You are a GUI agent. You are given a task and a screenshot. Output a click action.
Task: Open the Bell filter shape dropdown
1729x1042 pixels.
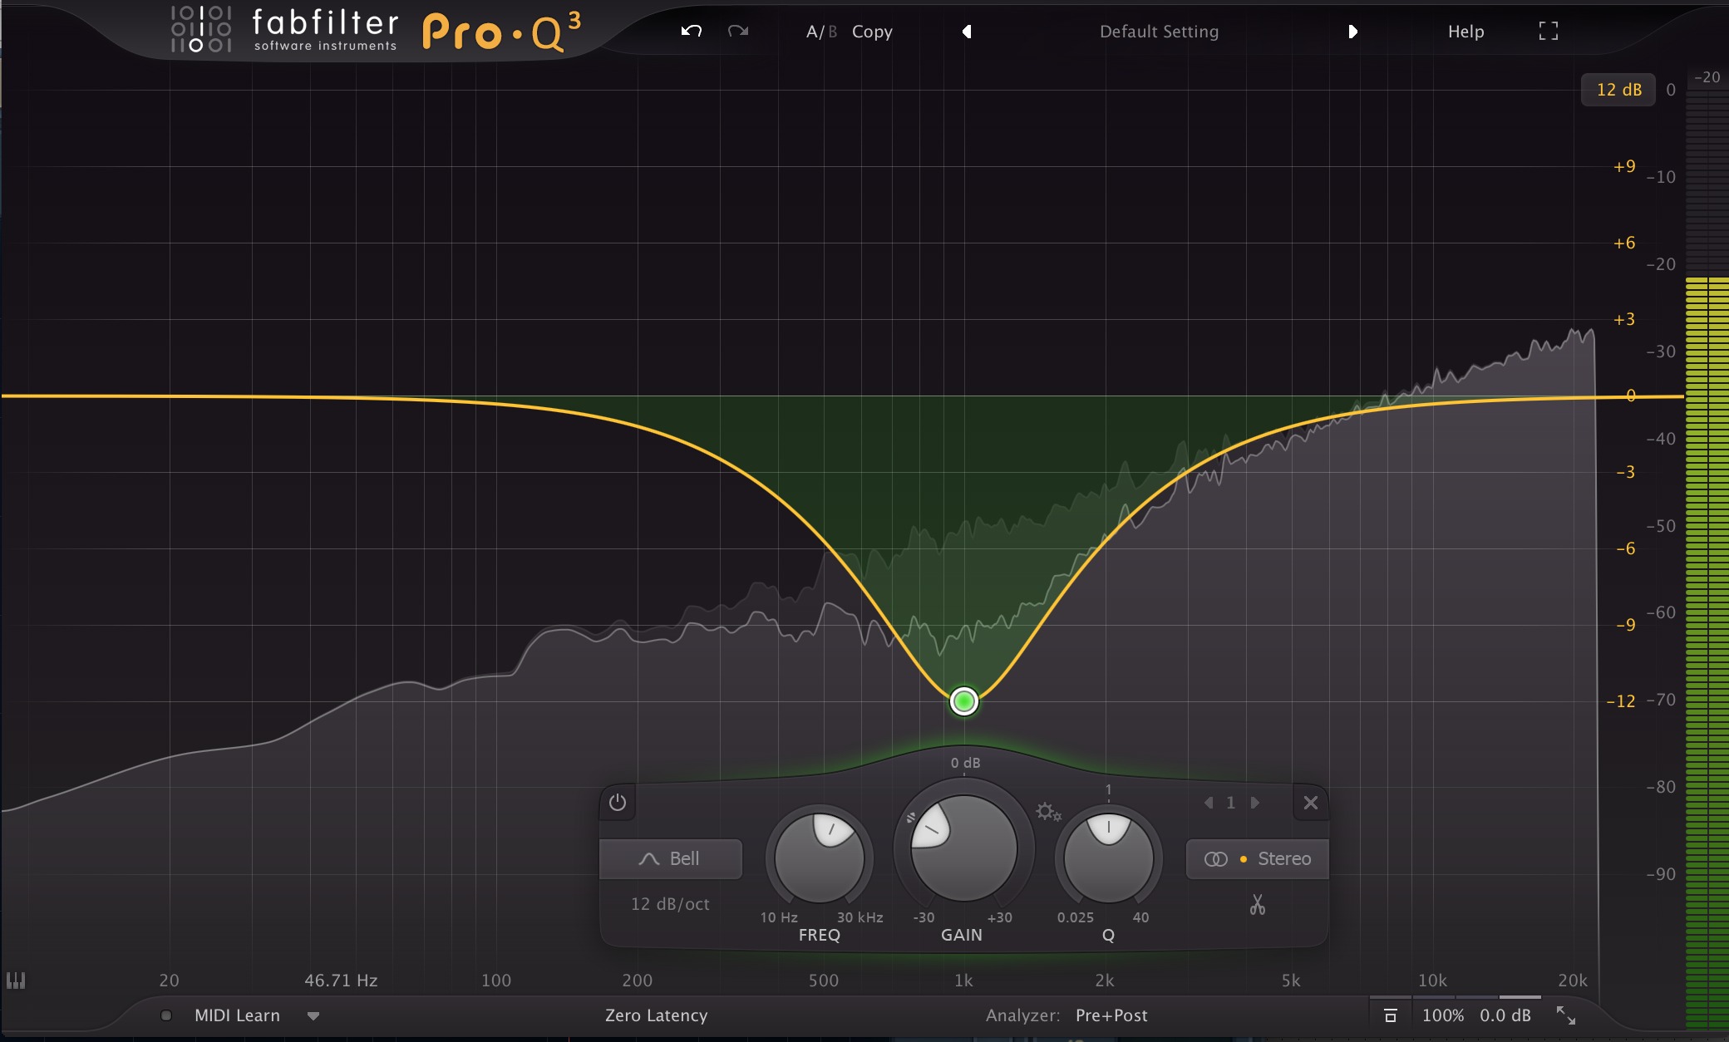[x=671, y=858]
